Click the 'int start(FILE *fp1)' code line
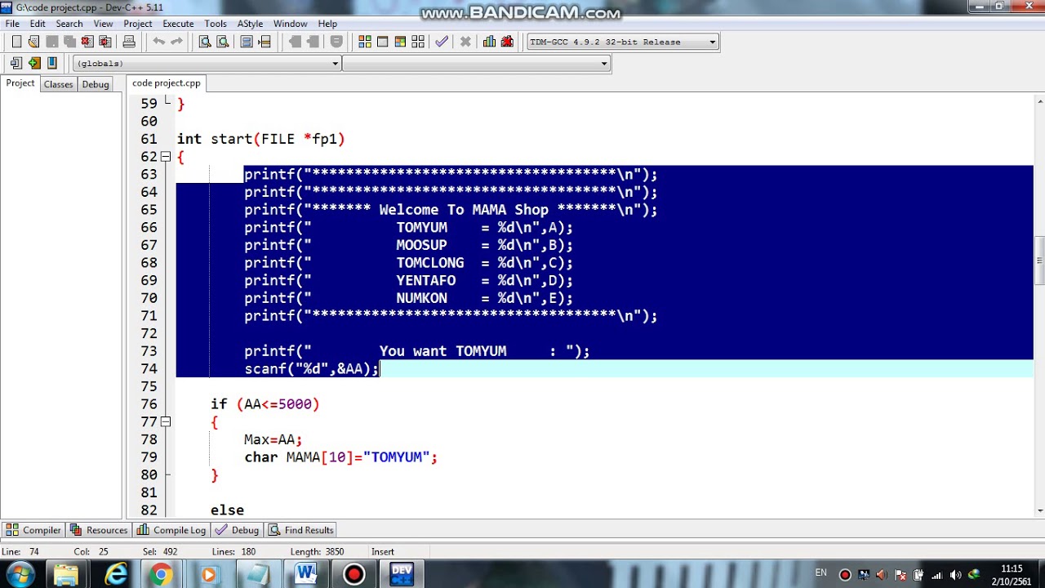Screen dimensions: 1045x588 point(261,139)
